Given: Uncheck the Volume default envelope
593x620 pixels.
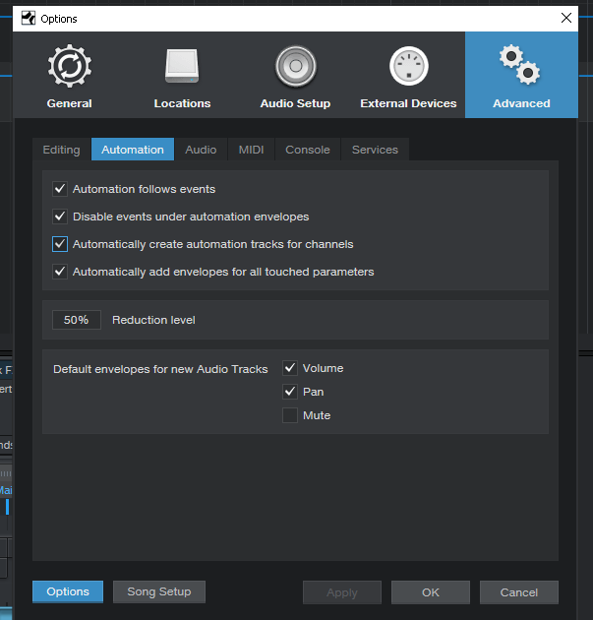Looking at the screenshot, I should [x=290, y=368].
